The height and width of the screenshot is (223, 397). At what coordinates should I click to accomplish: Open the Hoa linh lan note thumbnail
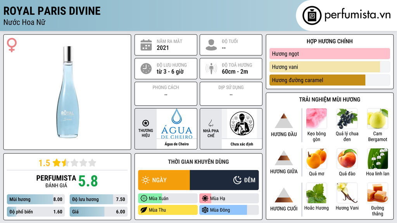378,158
